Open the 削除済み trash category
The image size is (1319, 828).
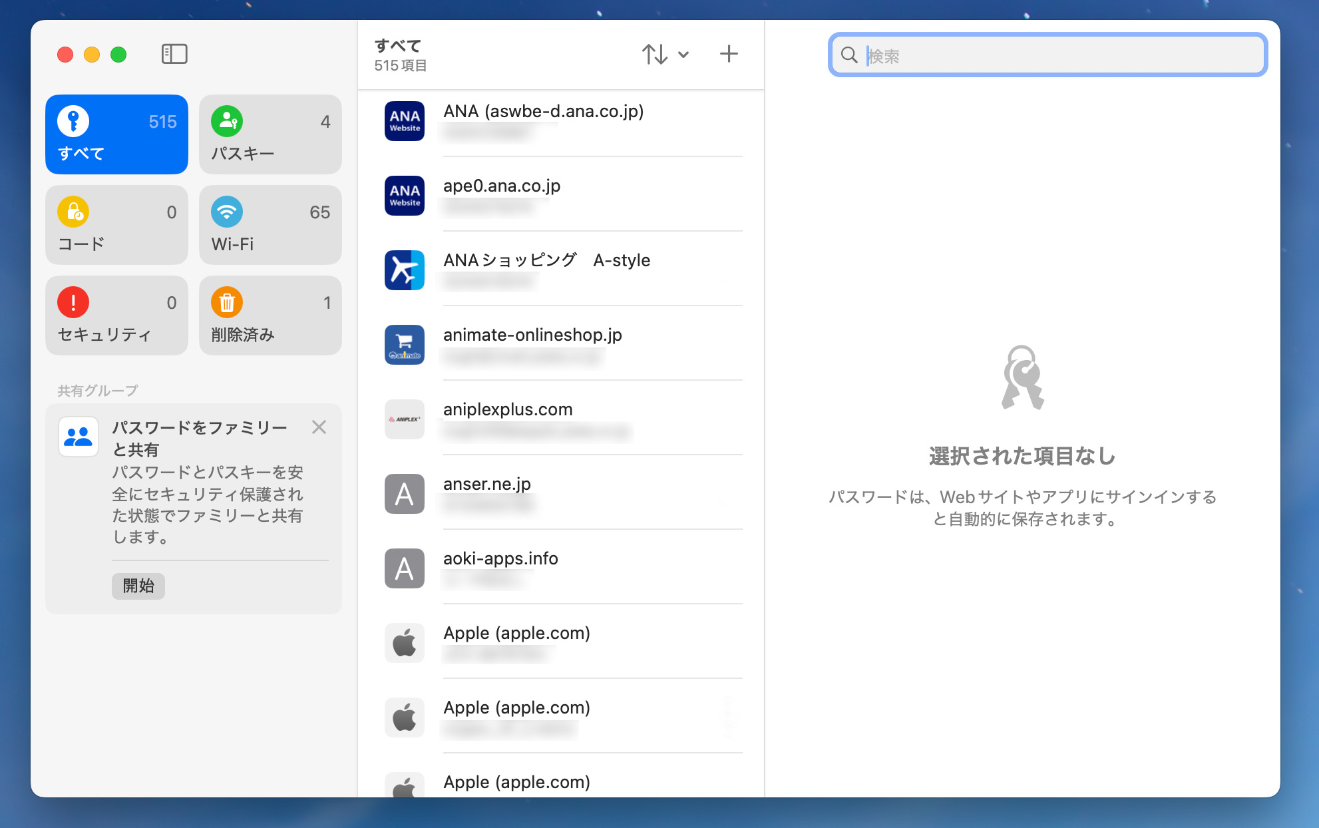270,315
